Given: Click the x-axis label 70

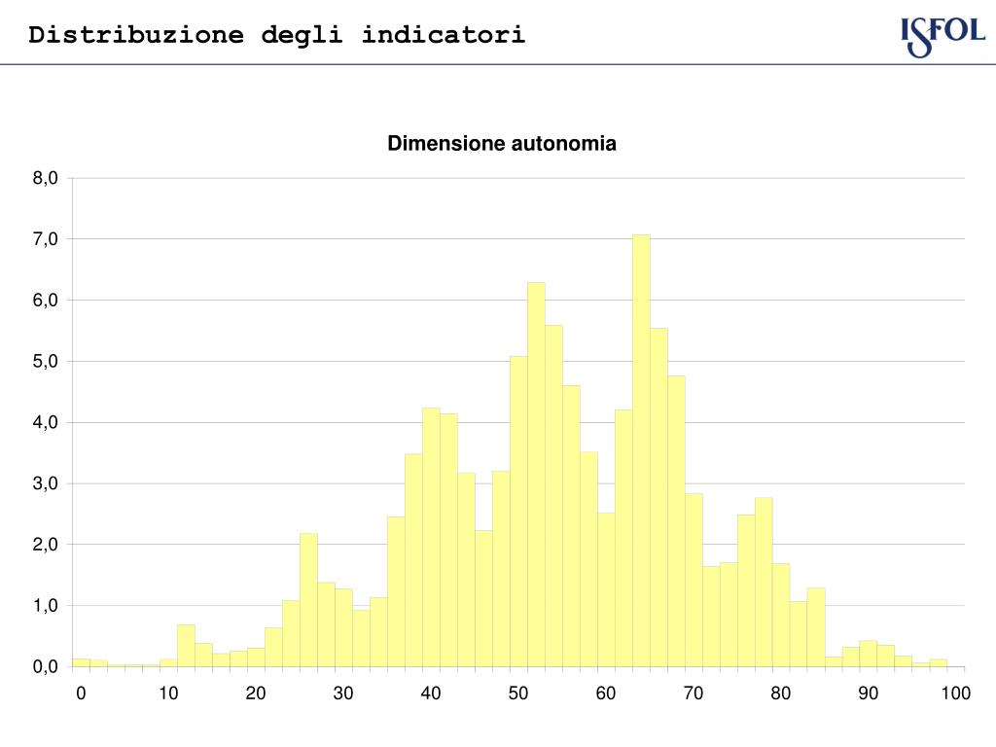Looking at the screenshot, I should 693,693.
